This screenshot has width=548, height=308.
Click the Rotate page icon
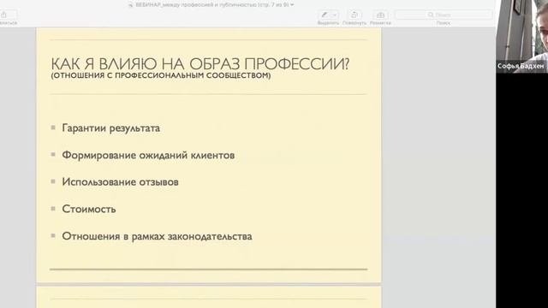(x=354, y=15)
